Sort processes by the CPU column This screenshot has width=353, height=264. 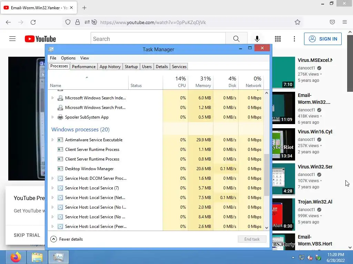175,82
